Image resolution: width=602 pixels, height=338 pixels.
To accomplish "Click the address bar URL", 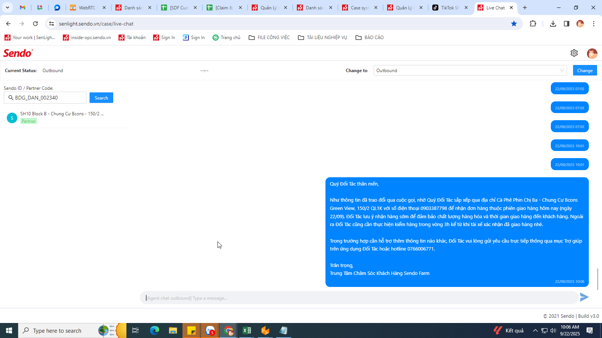I will point(96,24).
